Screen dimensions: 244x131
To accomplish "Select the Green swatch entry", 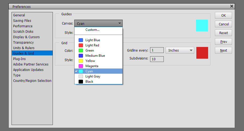I will [99, 50].
